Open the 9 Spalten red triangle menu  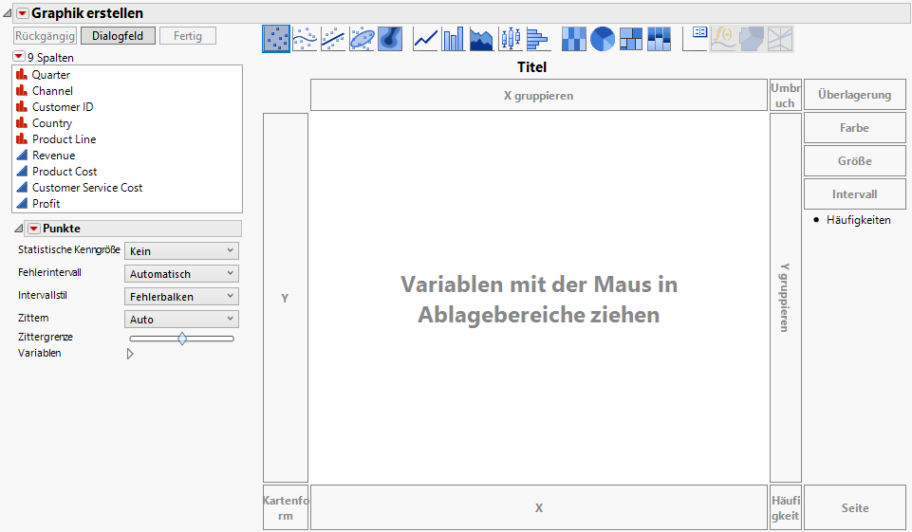[18, 57]
